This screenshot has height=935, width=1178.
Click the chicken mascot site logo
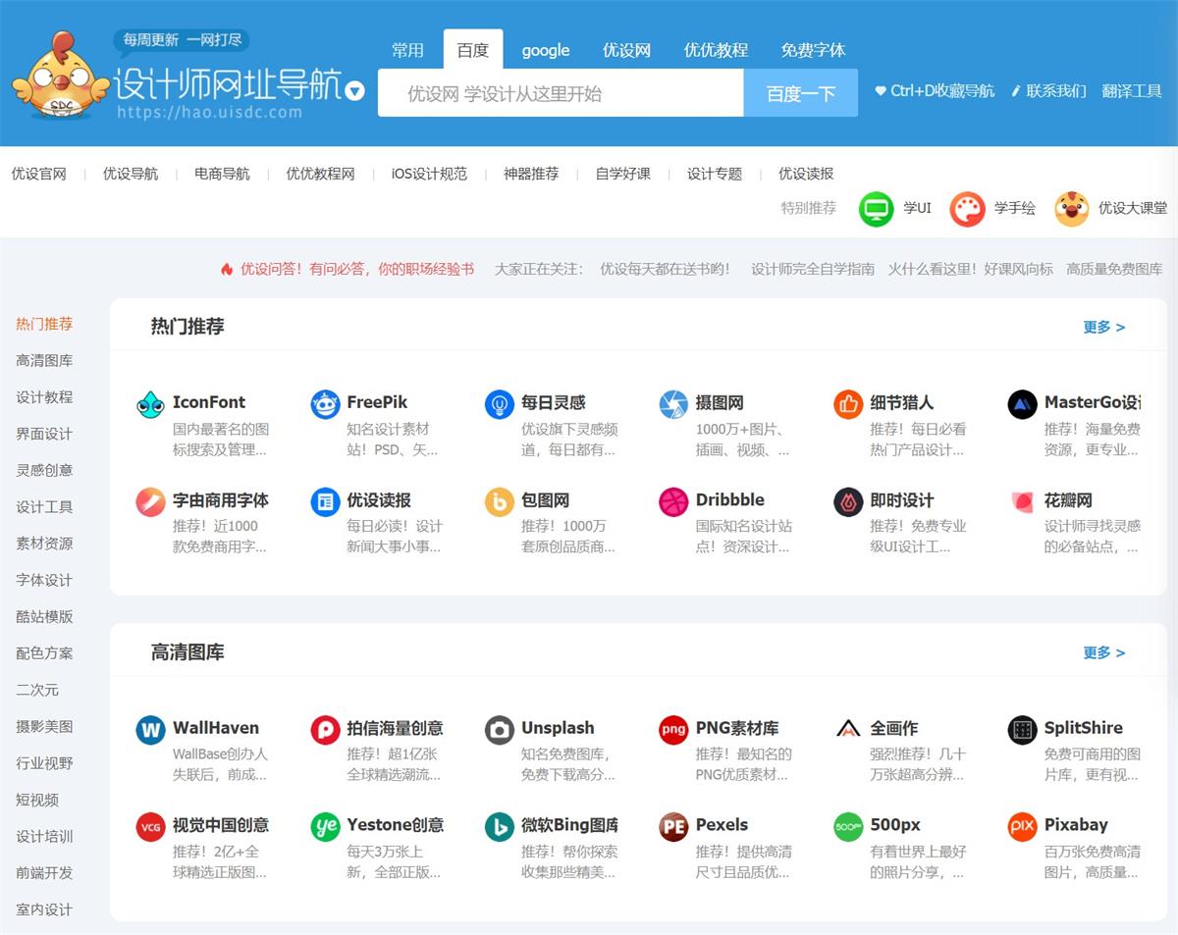61,77
